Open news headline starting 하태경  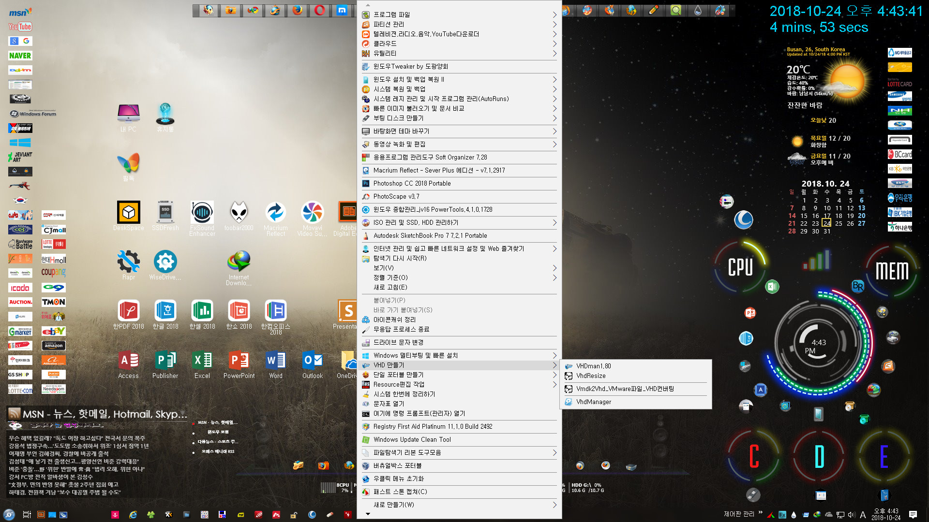click(65, 492)
